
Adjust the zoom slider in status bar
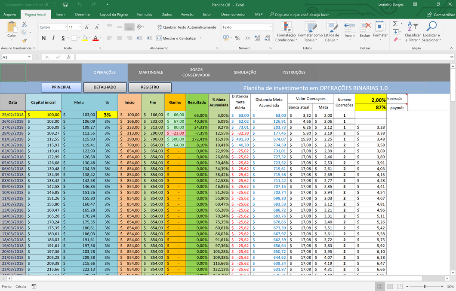425,286
